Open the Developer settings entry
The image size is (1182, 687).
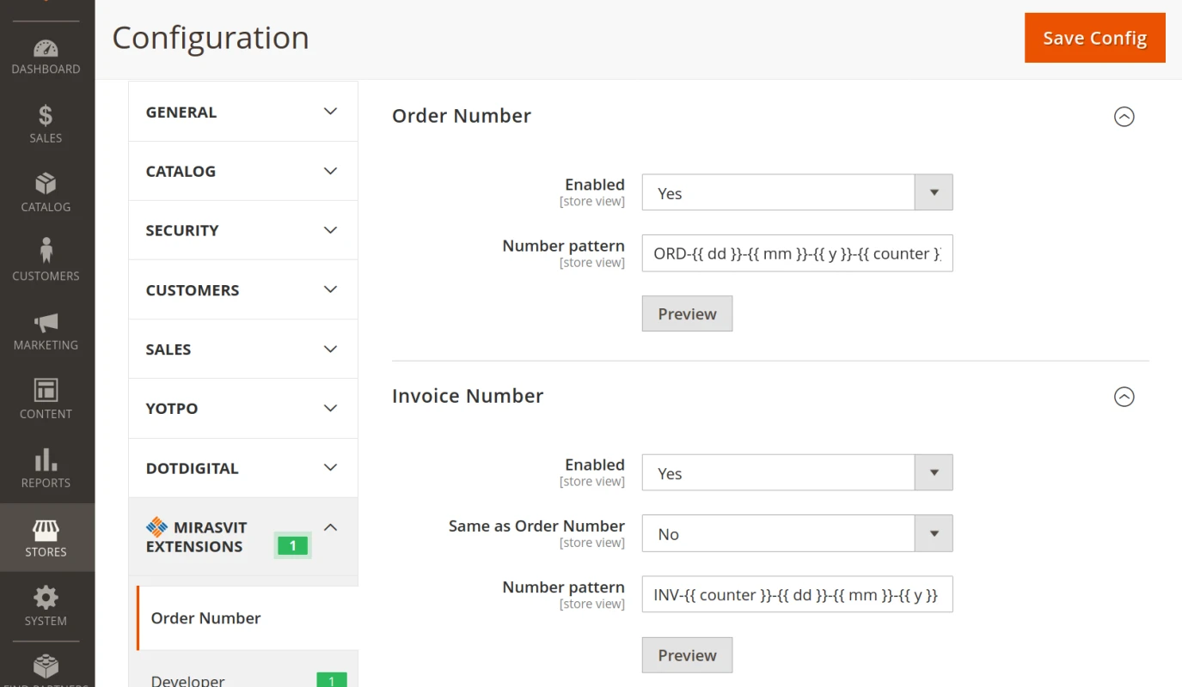click(x=187, y=679)
